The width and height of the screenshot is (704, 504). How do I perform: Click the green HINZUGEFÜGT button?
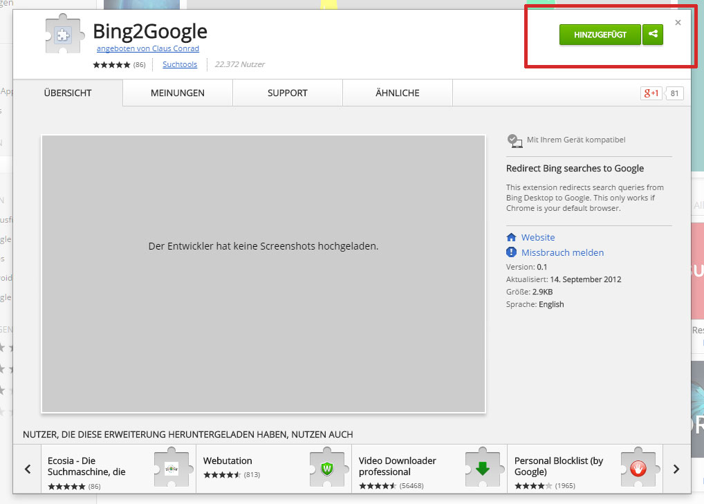point(600,35)
